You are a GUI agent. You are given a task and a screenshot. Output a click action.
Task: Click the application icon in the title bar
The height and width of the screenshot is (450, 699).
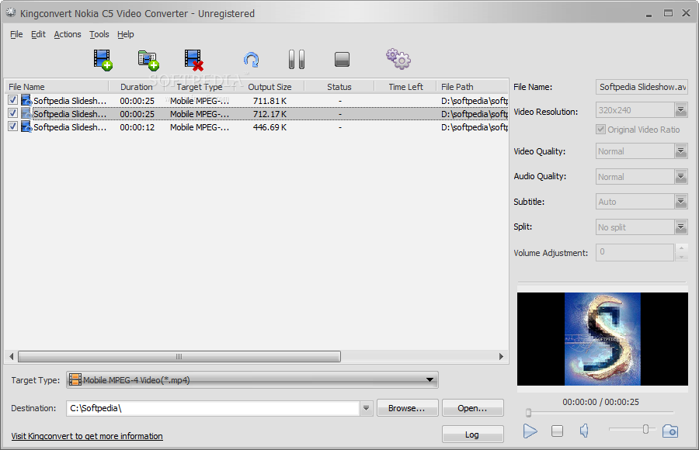click(11, 12)
